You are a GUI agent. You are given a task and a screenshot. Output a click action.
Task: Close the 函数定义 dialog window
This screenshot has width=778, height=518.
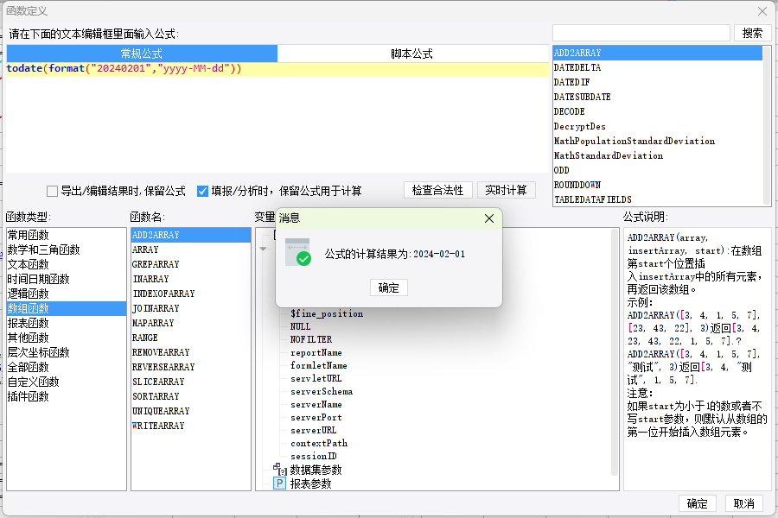pyautogui.click(x=762, y=11)
